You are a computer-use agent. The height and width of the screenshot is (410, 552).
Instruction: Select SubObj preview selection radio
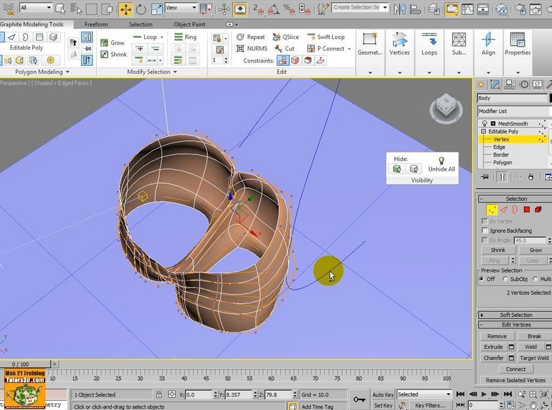pyautogui.click(x=505, y=279)
